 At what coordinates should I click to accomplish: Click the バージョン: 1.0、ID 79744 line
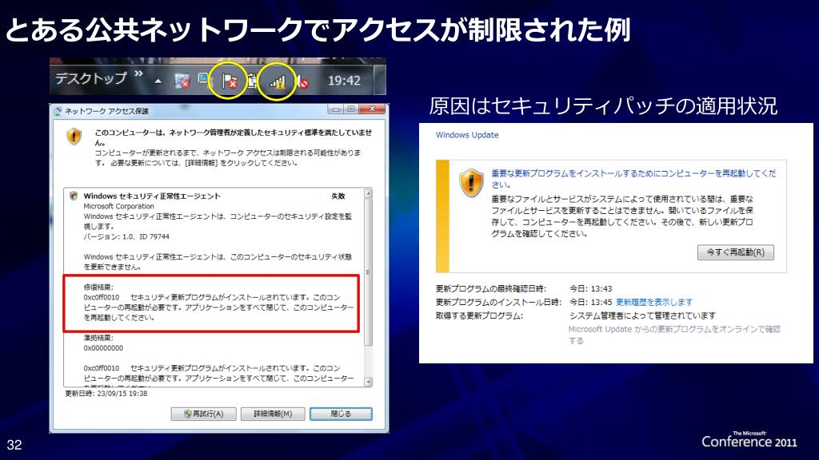point(126,236)
